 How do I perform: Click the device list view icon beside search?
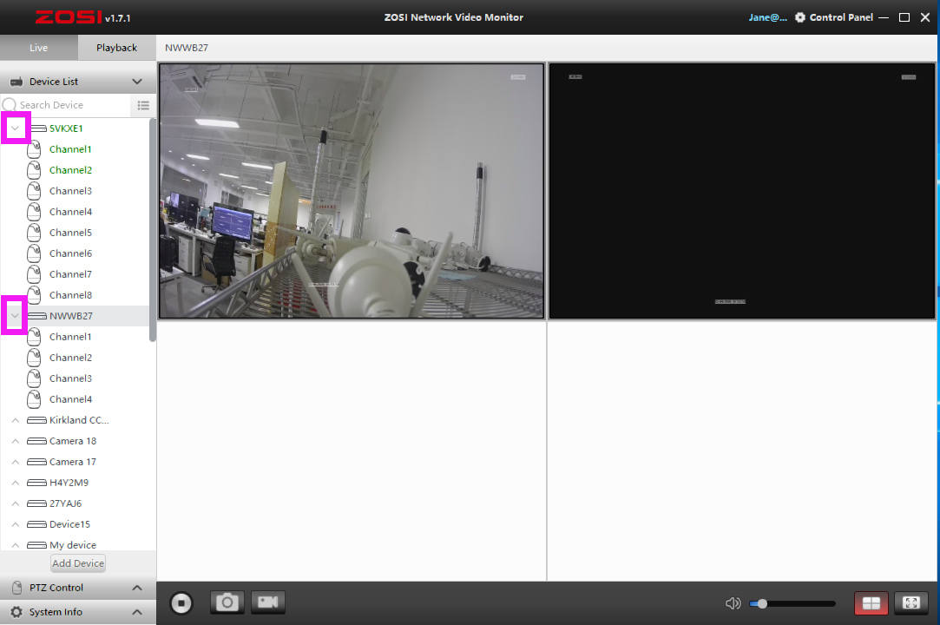[x=143, y=105]
